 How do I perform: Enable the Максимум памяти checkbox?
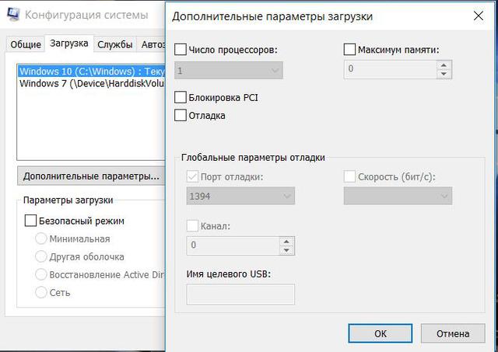tap(349, 50)
